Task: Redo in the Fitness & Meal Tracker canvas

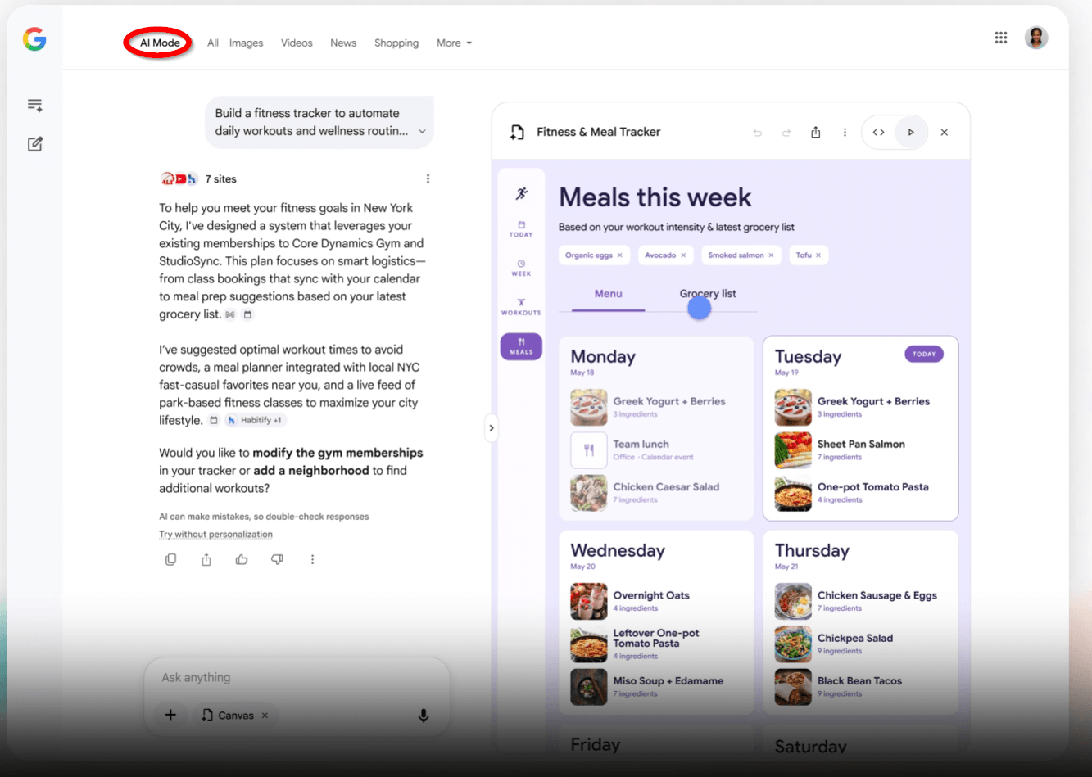Action: (x=786, y=133)
